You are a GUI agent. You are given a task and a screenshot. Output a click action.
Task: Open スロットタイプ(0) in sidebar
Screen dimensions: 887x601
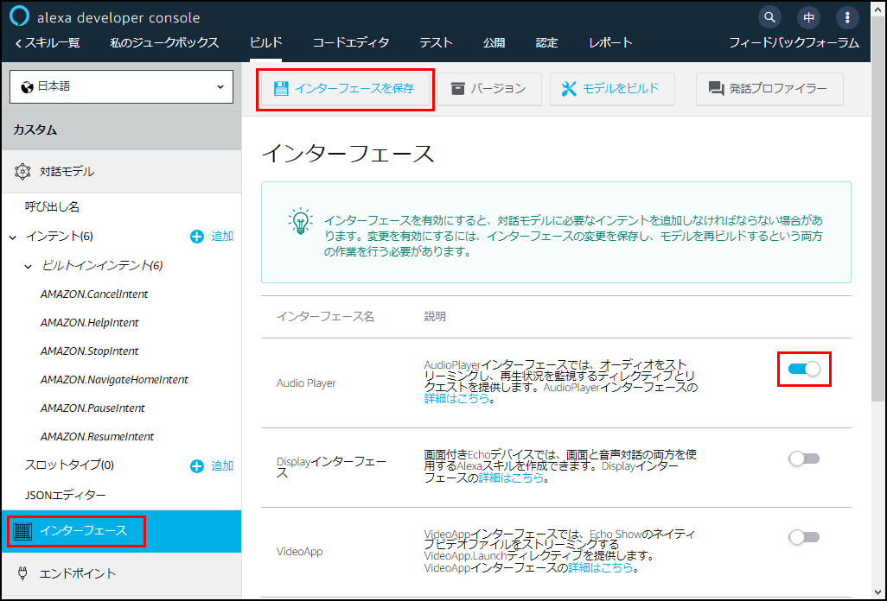click(x=69, y=465)
